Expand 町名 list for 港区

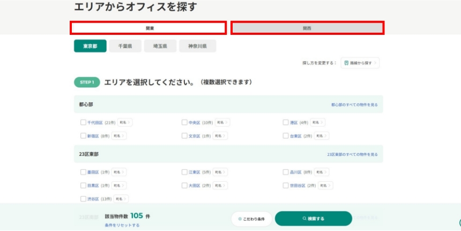(x=318, y=122)
